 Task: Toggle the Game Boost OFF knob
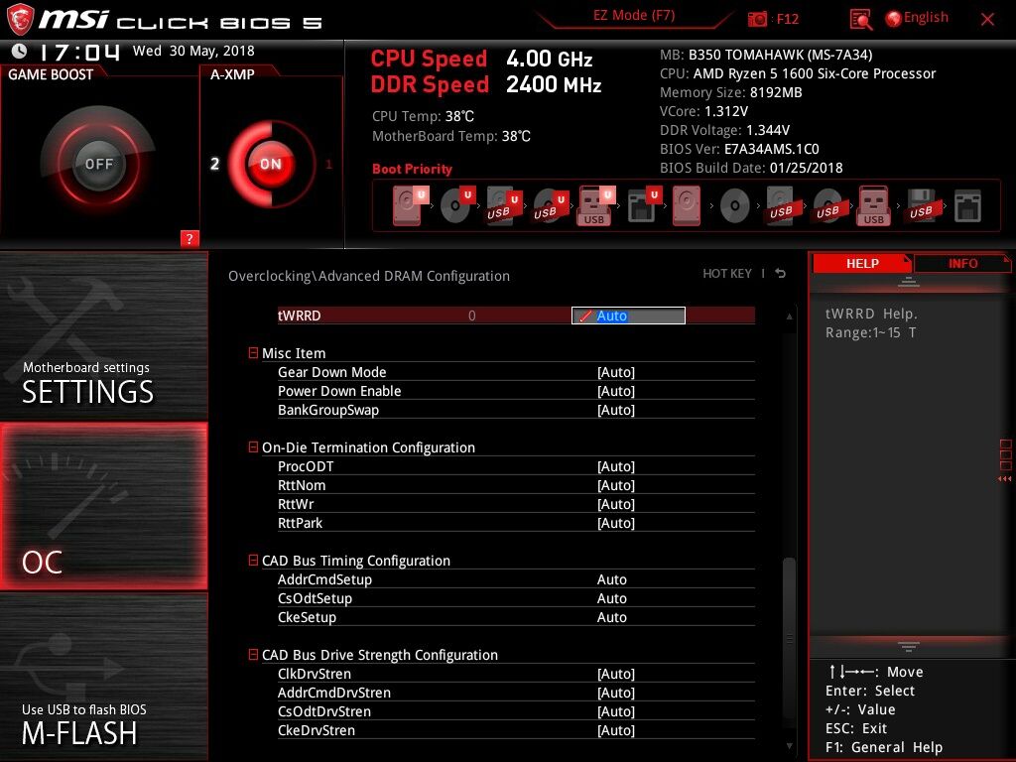[x=98, y=164]
